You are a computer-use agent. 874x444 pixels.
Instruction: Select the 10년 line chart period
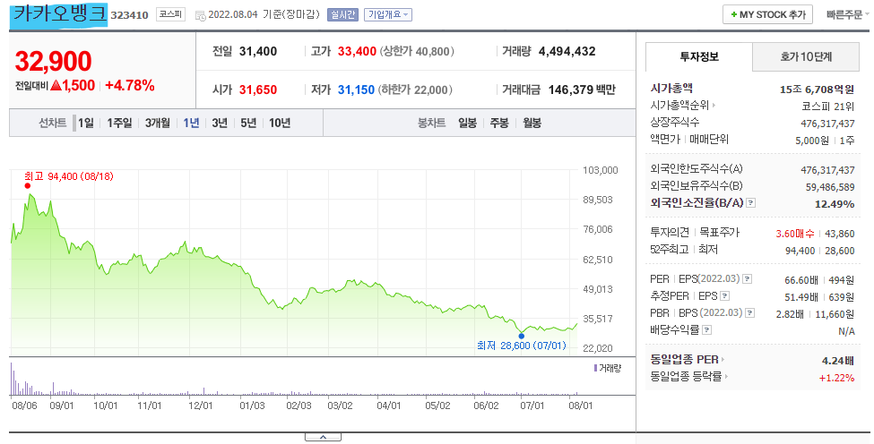(280, 123)
